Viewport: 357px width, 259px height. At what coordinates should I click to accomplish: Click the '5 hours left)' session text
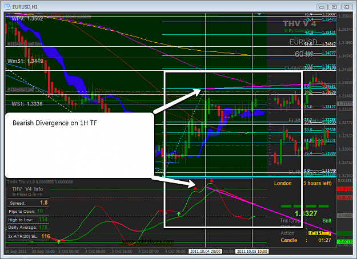pyautogui.click(x=318, y=183)
